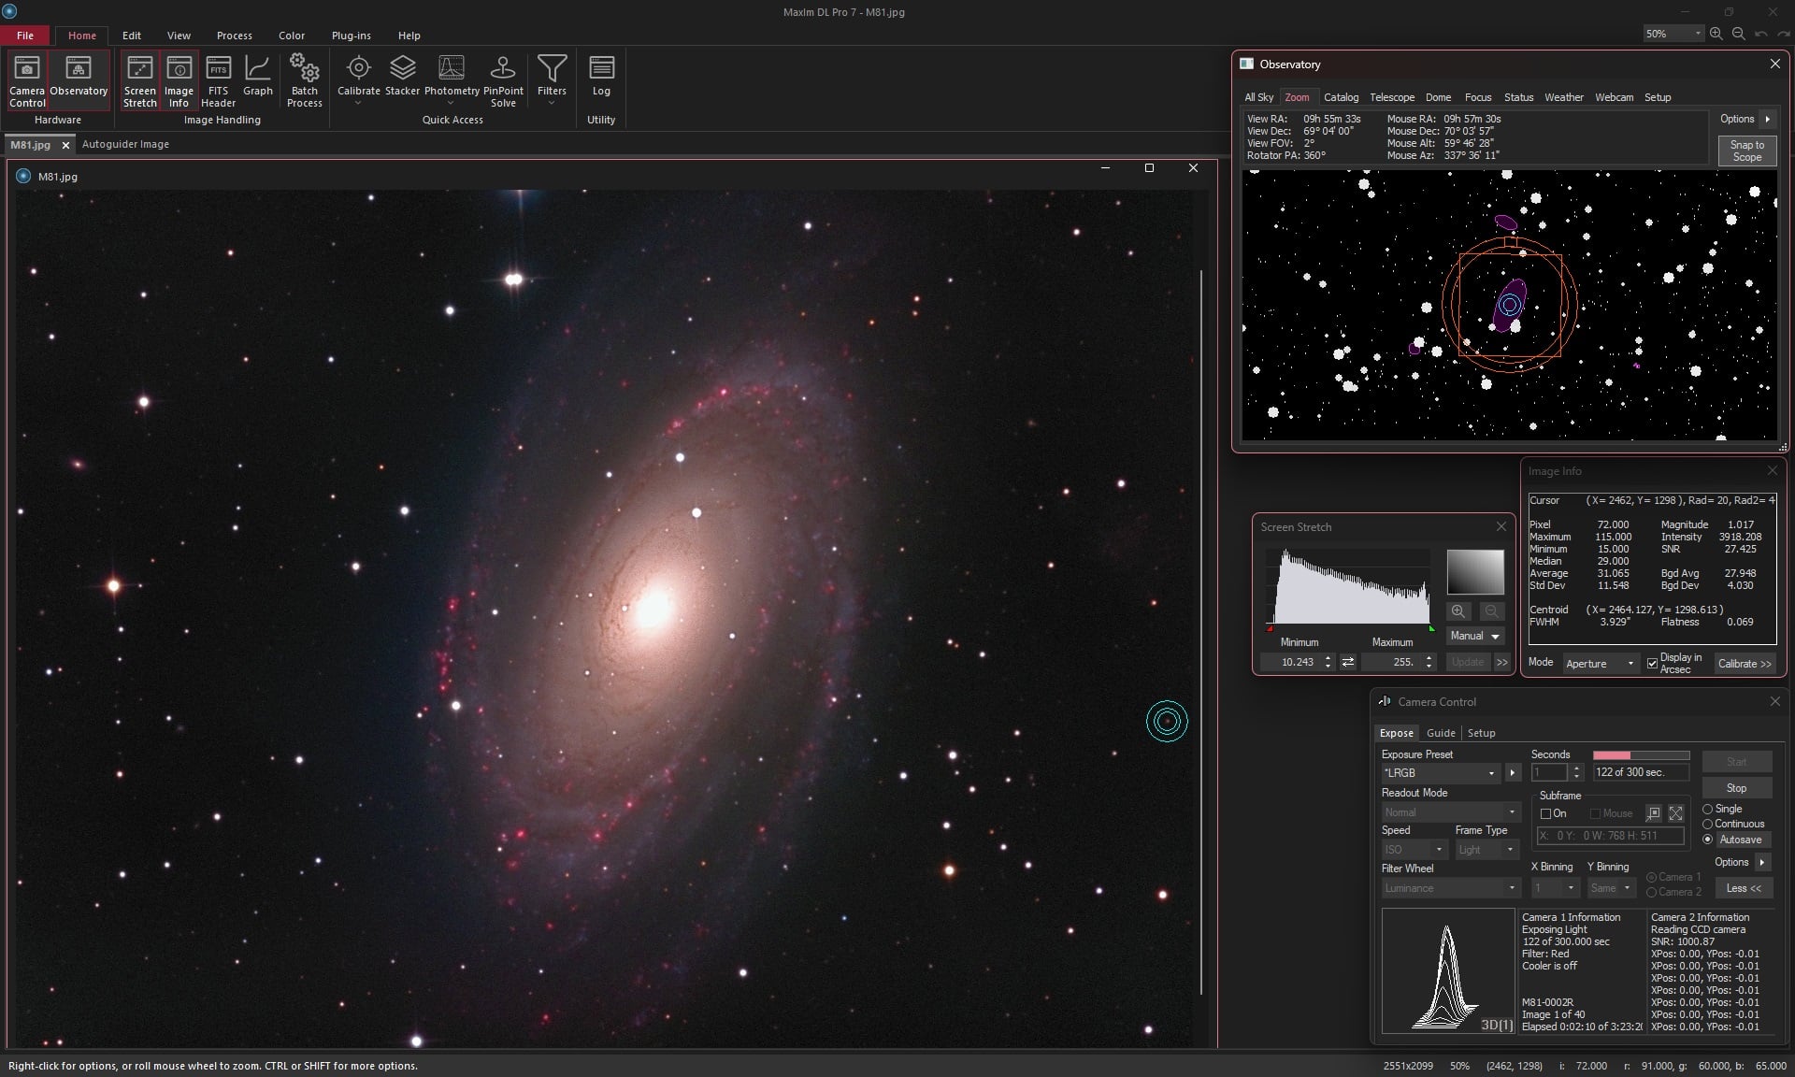The image size is (1795, 1077).
Task: Select the Graph tool
Action: coord(258,79)
